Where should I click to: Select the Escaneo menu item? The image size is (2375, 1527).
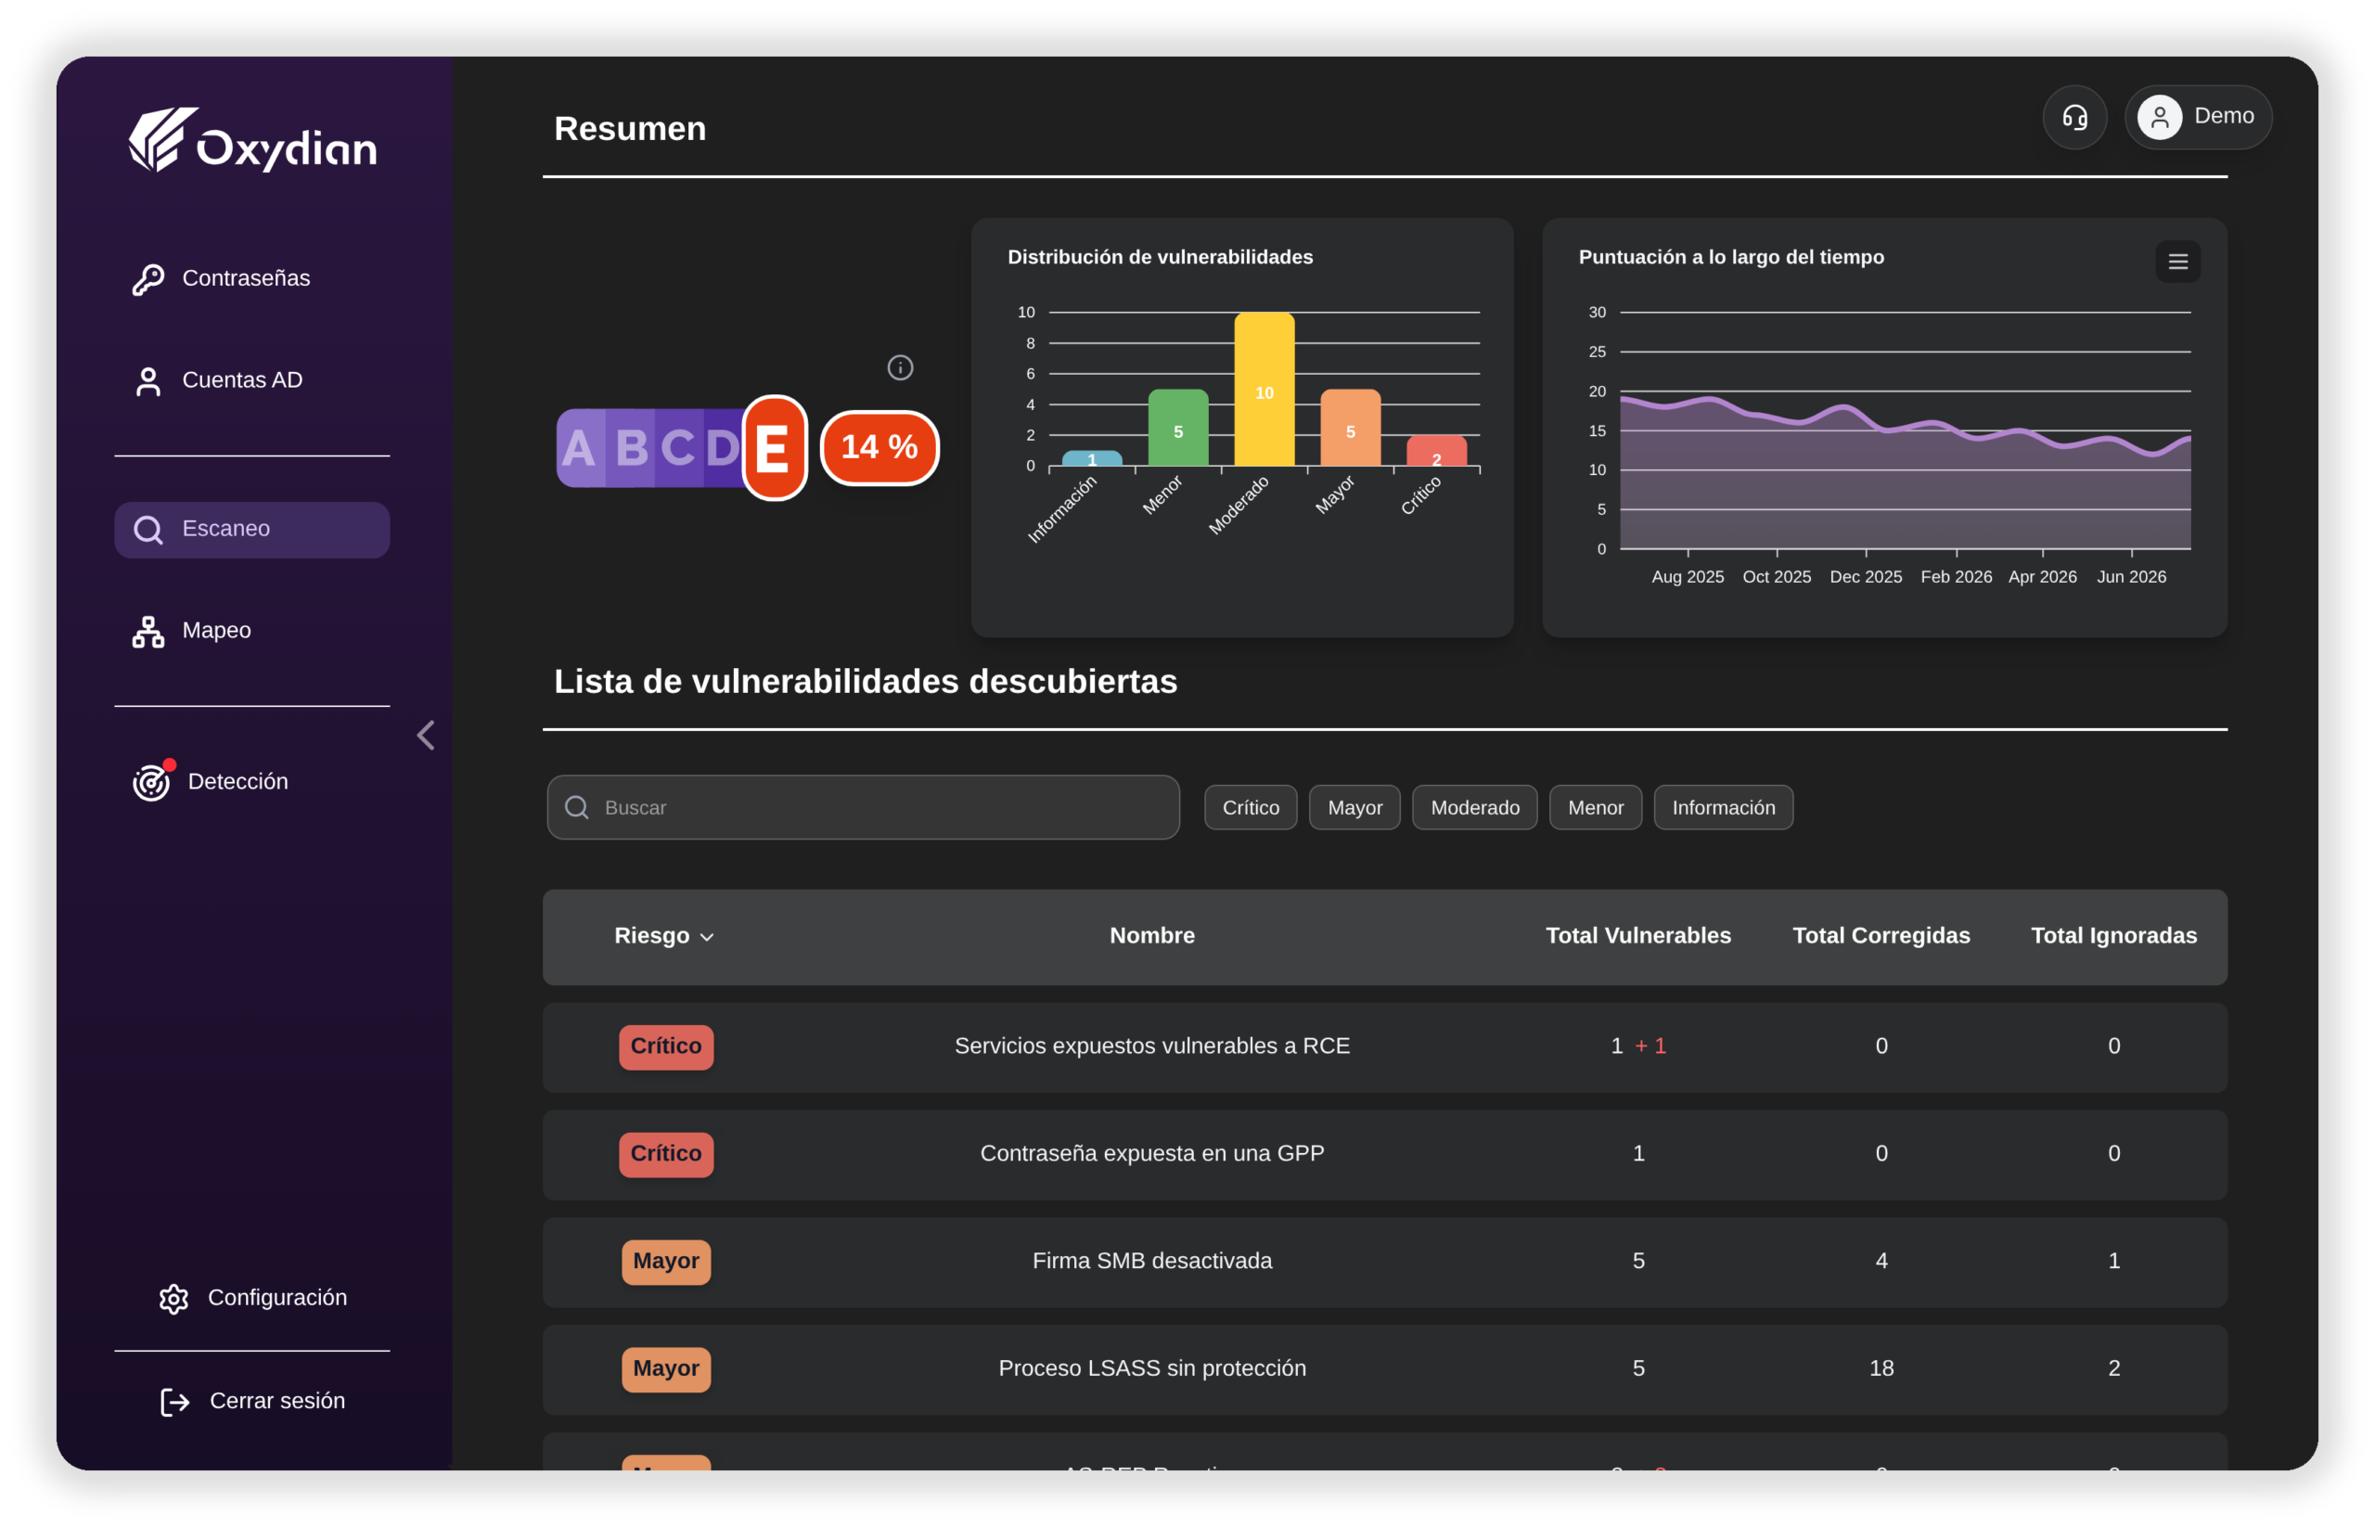251,530
